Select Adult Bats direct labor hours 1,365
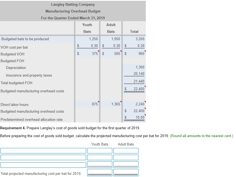236x177 pixels. 111,104
